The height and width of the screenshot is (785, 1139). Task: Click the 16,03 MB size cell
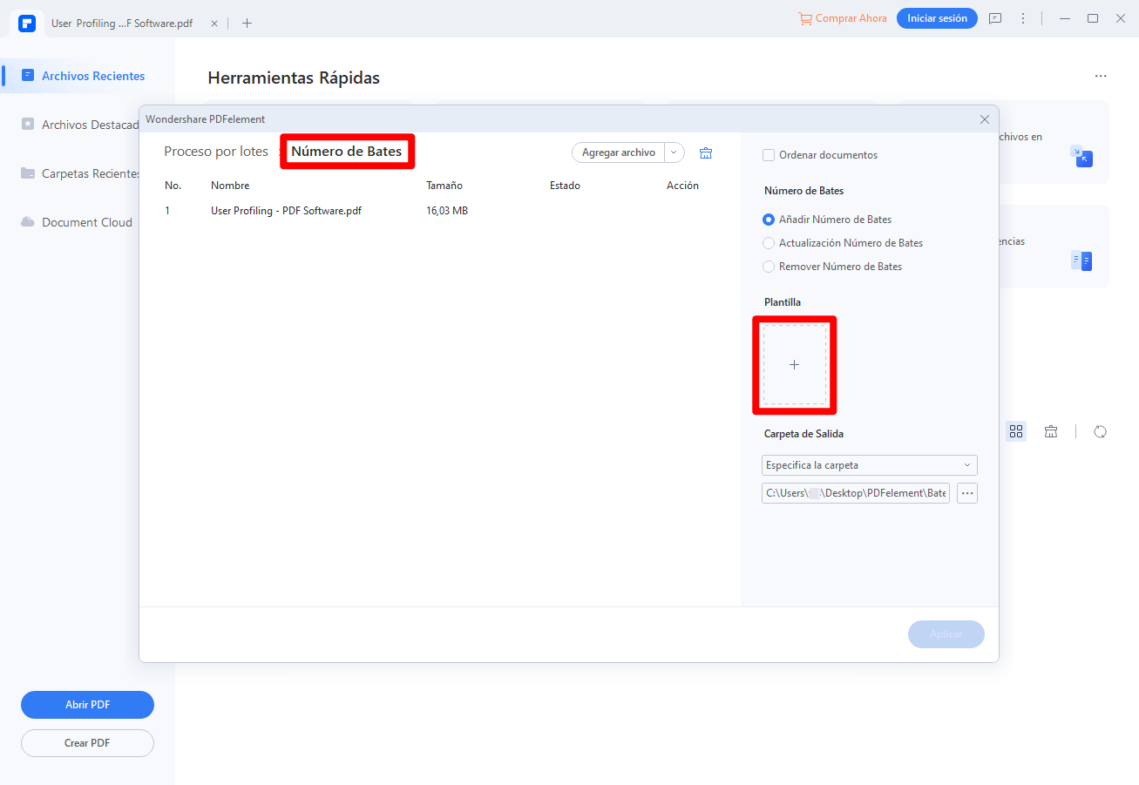pos(447,211)
